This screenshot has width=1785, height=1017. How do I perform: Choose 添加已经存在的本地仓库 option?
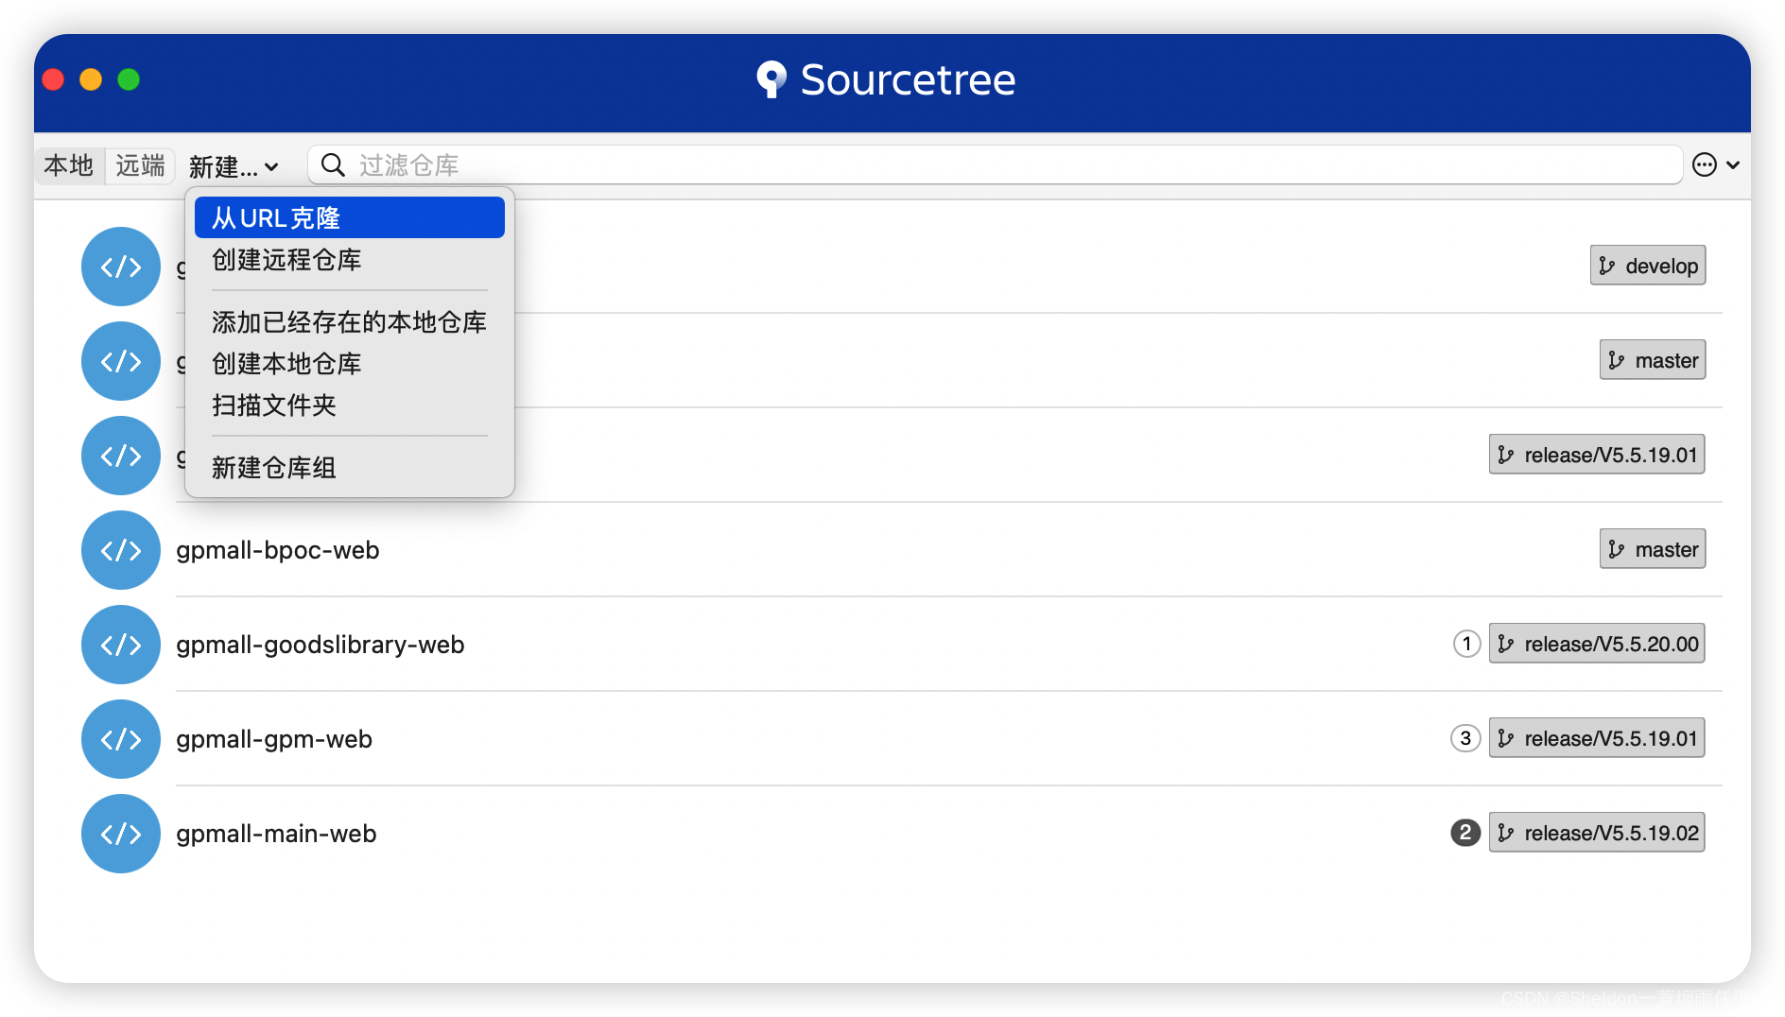pyautogui.click(x=349, y=322)
